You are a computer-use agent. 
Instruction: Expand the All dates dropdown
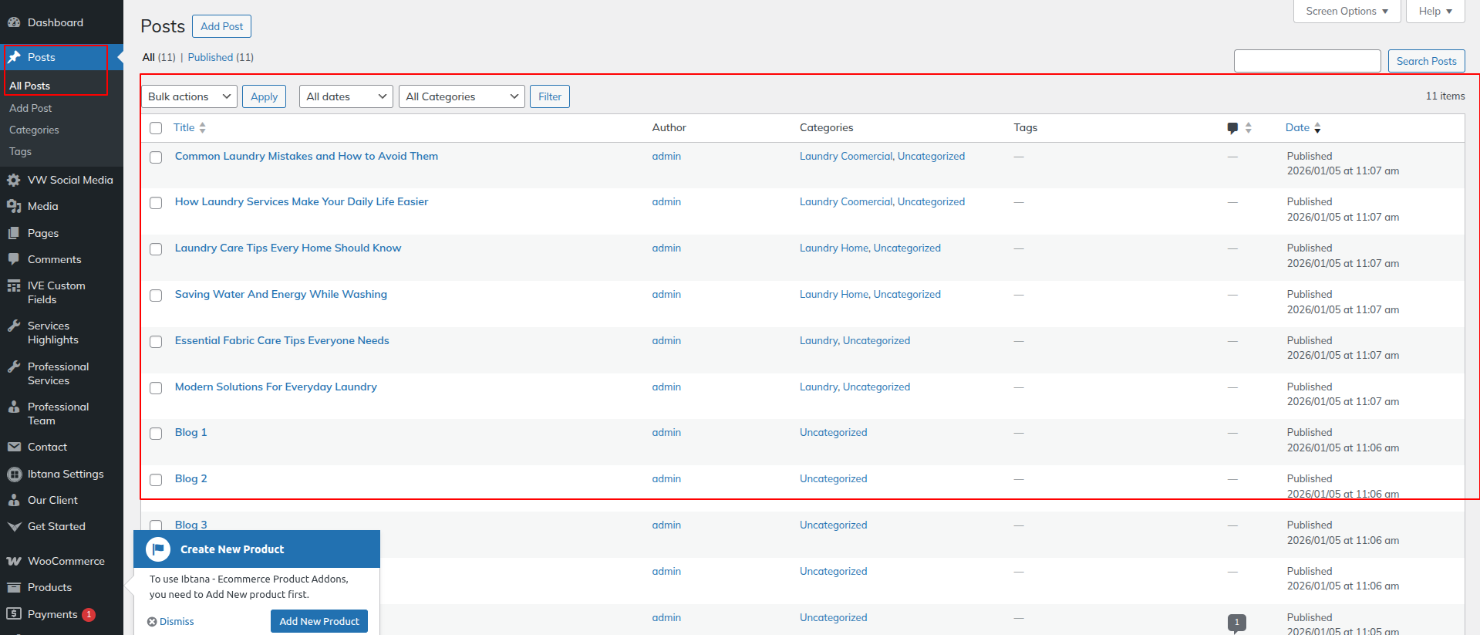346,96
